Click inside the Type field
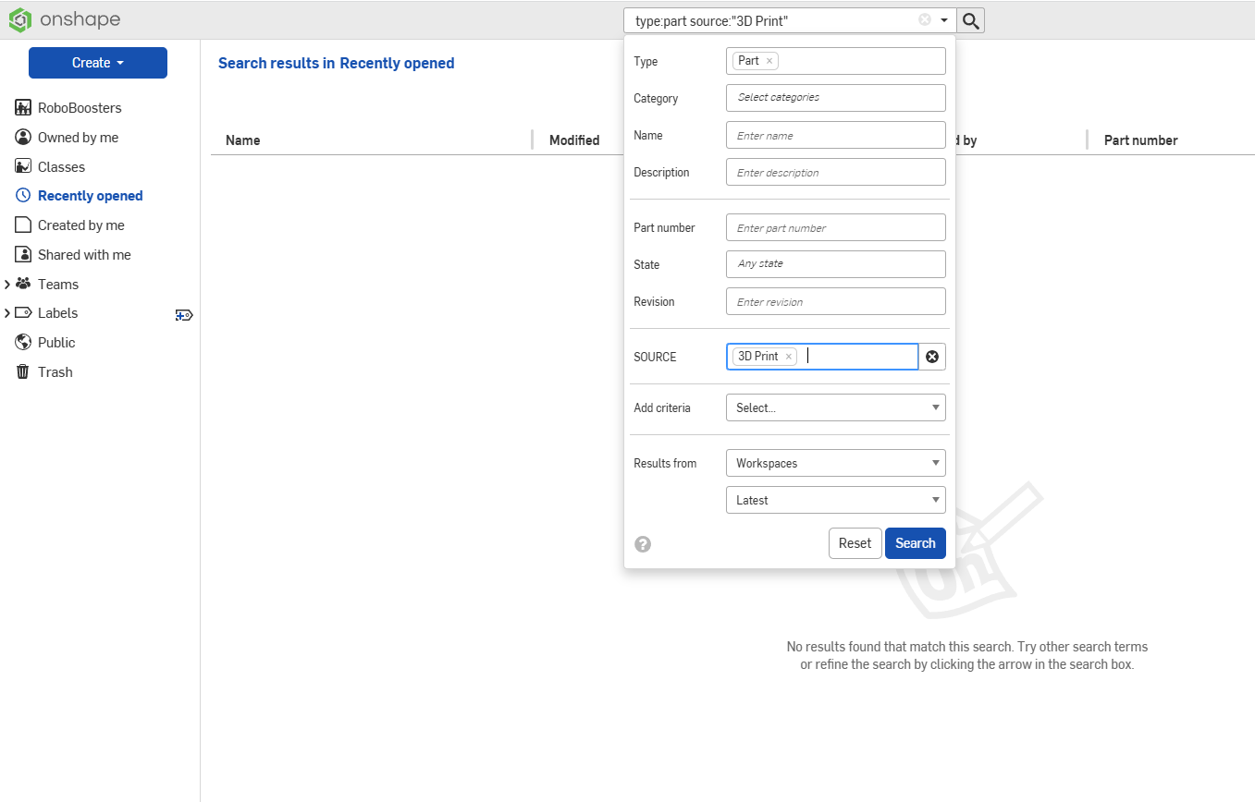 tap(836, 61)
